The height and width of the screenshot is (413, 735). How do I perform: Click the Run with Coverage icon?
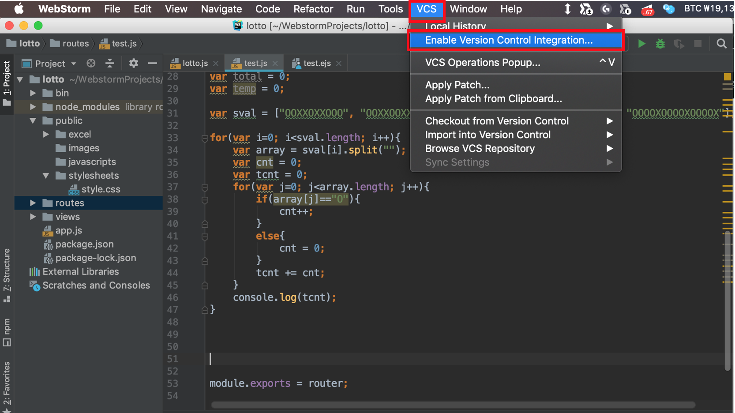[679, 44]
